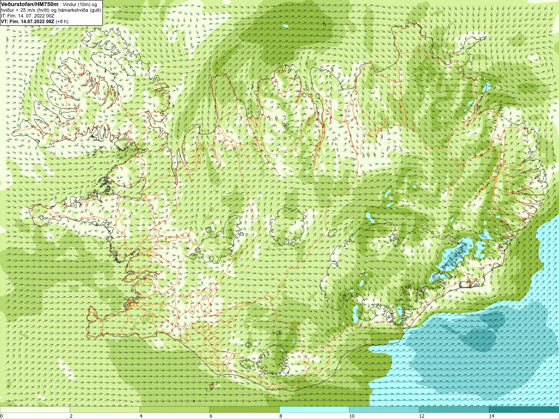Click the legend scale label "10"
This screenshot has height=419, width=559.
click(352, 416)
